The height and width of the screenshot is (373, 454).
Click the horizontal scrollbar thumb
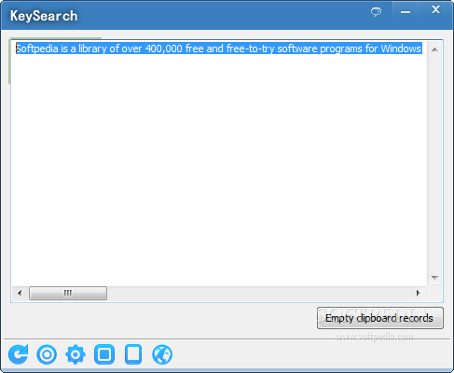[x=68, y=293]
